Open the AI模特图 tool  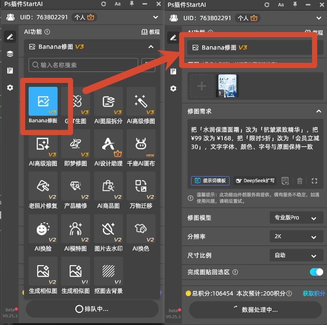point(76,229)
